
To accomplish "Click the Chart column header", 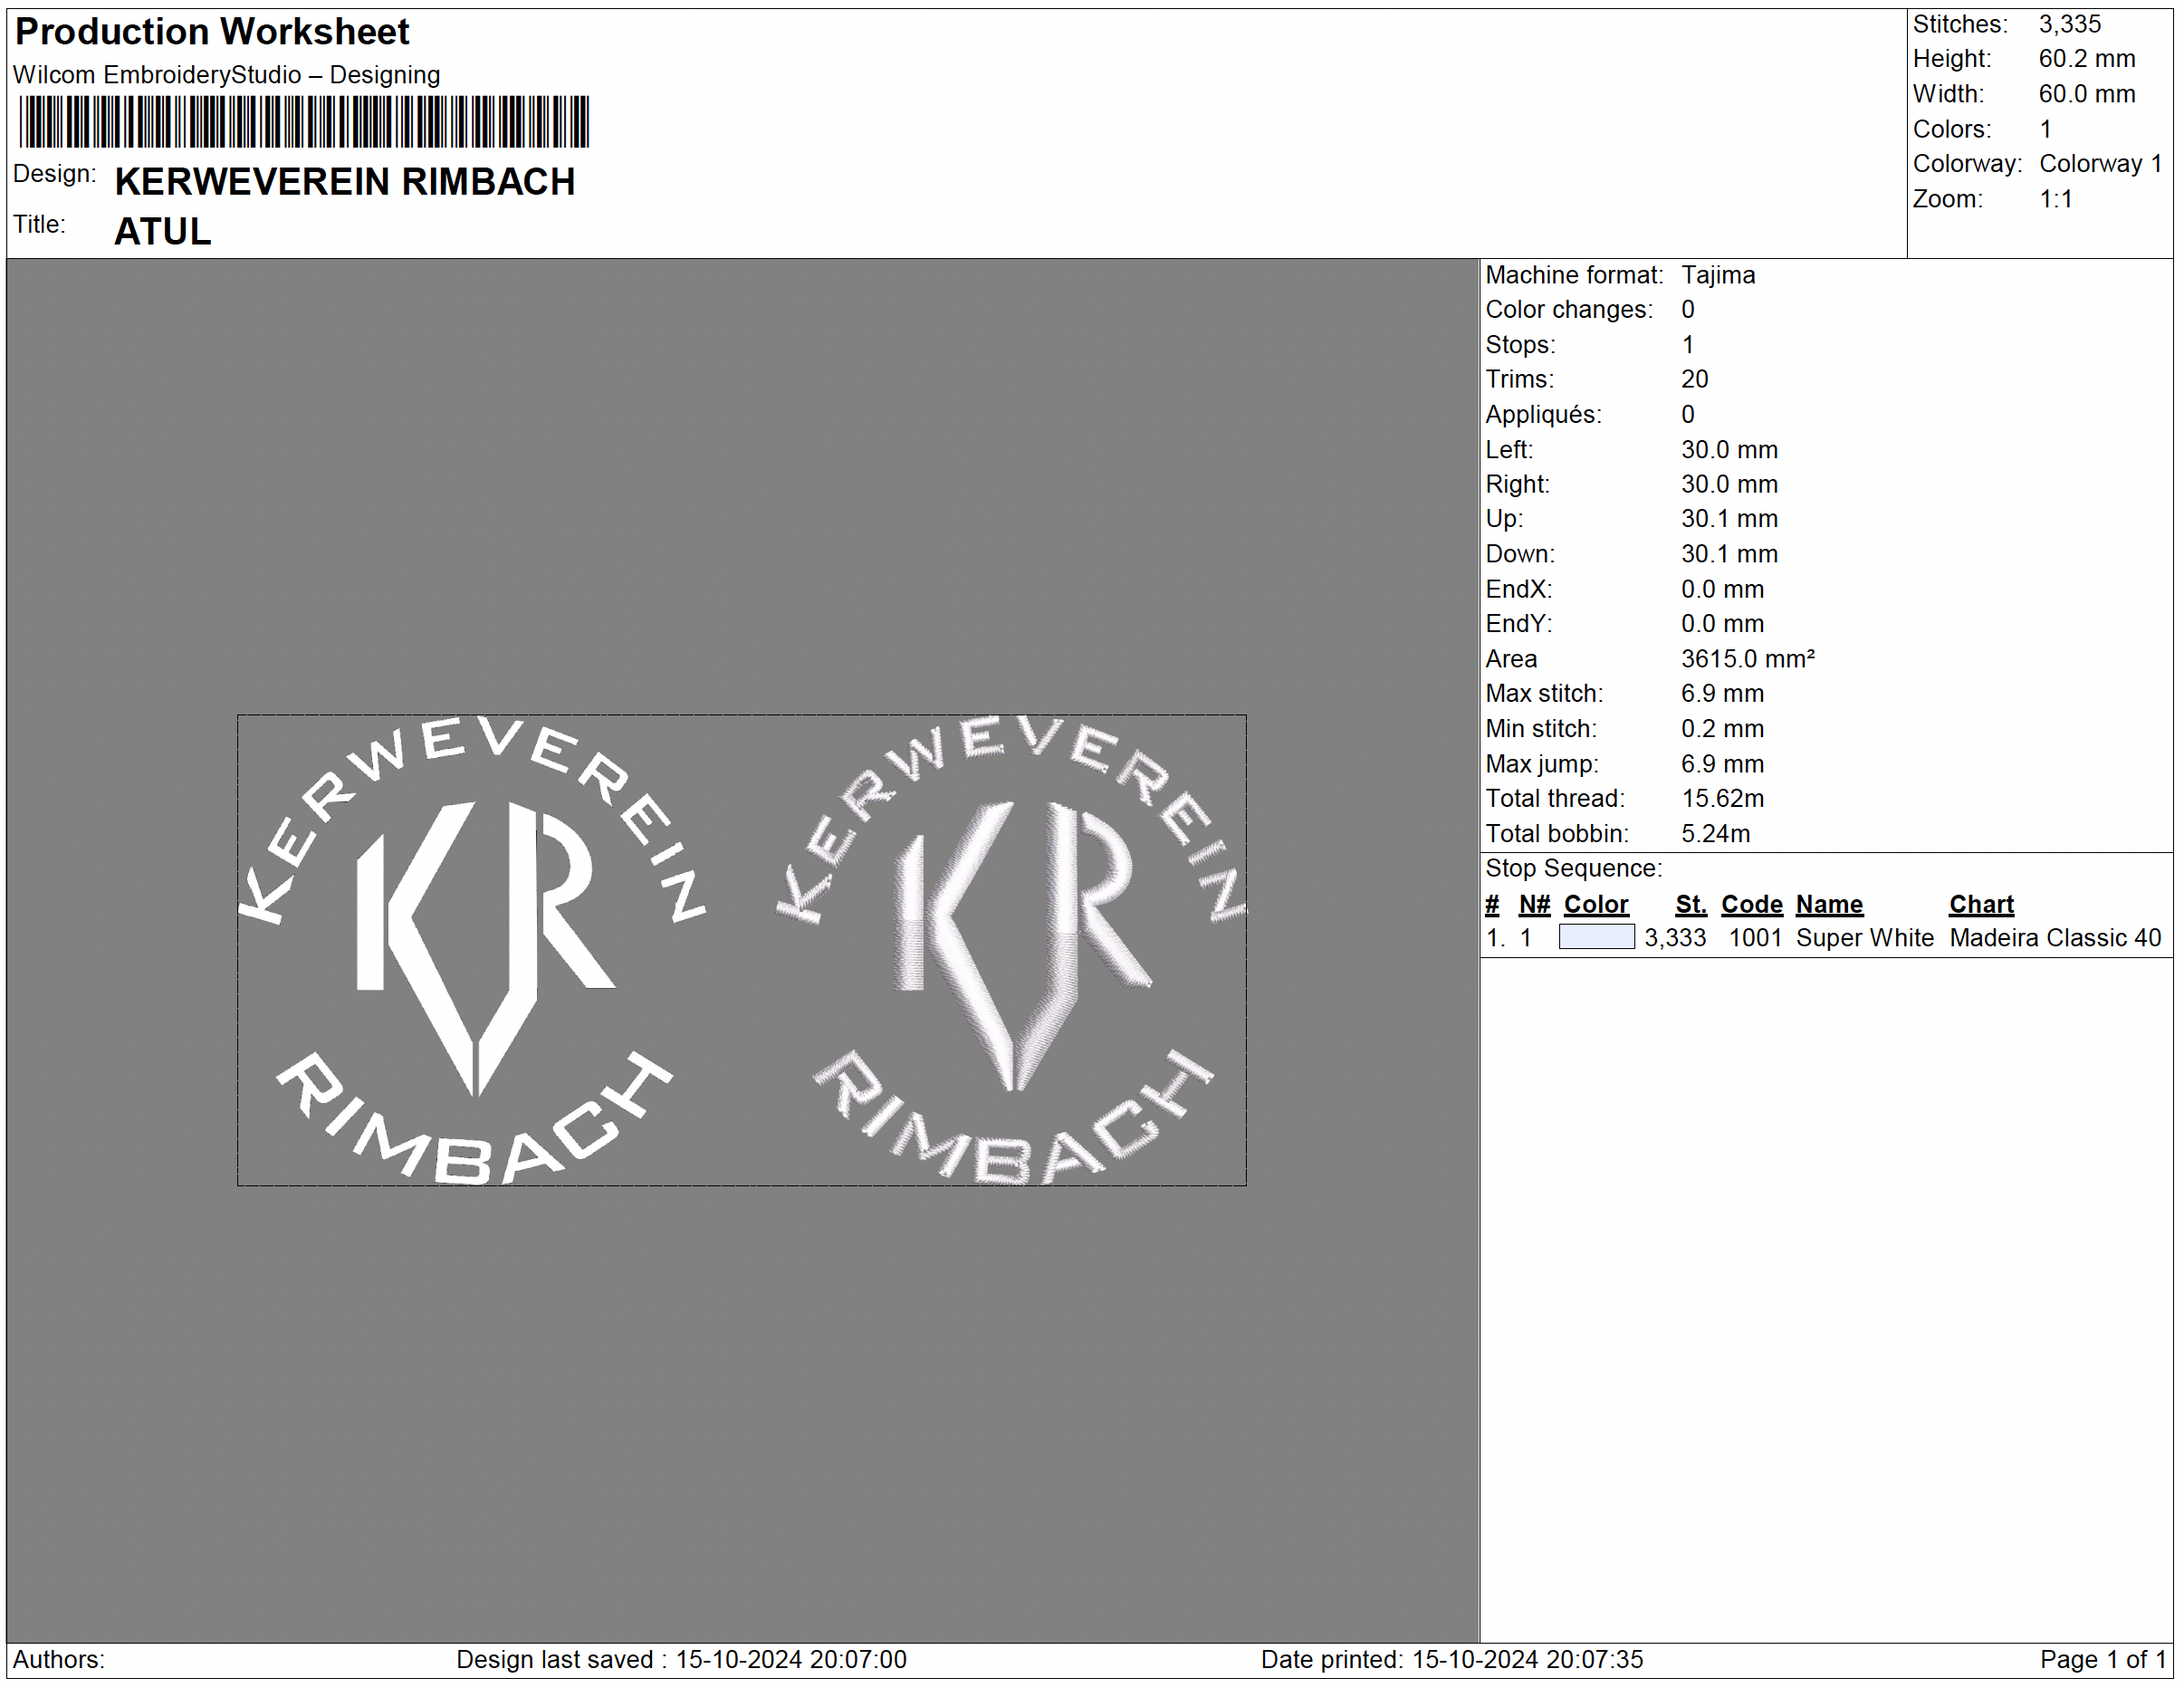I will tap(1980, 904).
